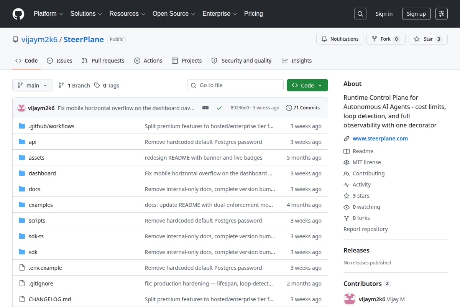The width and height of the screenshot is (460, 307).
Task: Open the scripts folder
Action: 37,221
